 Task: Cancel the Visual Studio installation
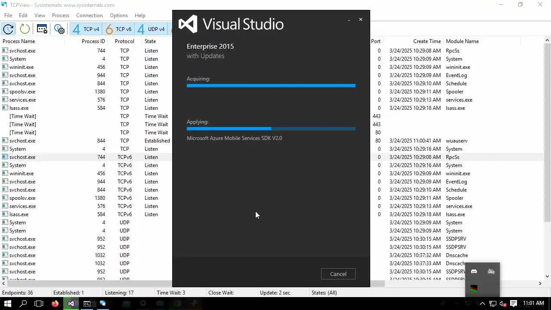click(x=338, y=274)
